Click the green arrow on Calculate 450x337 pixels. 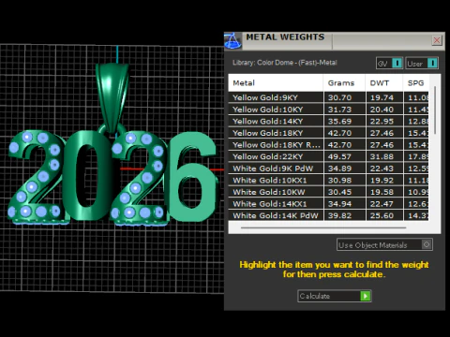coord(366,296)
